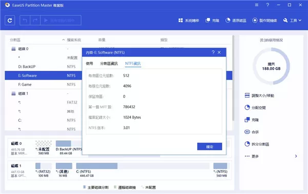This screenshot has width=308, height=194.
Task: Select 克隆 clone action in right panel
Action: 252,120
